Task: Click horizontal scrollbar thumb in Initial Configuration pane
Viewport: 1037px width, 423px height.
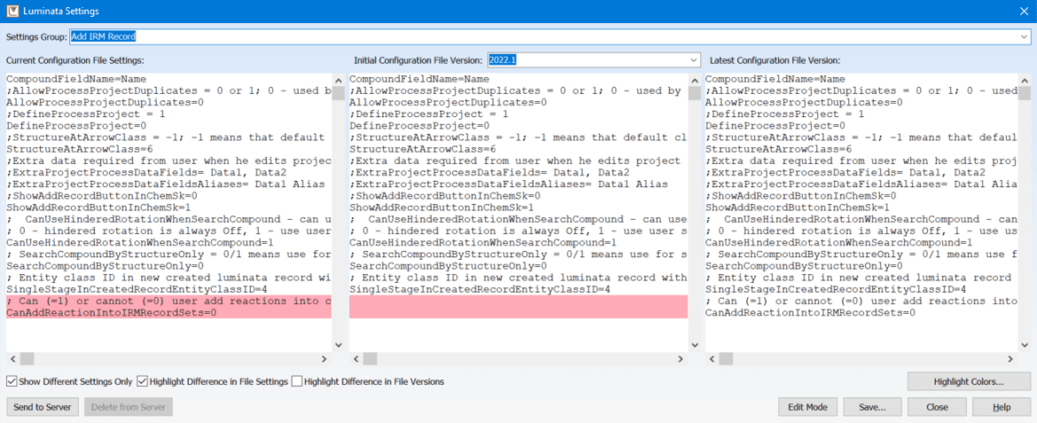Action: [370, 358]
